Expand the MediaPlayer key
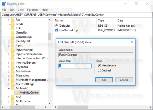Image resolution: width=153 pixels, height=110 pixels. tap(9, 71)
